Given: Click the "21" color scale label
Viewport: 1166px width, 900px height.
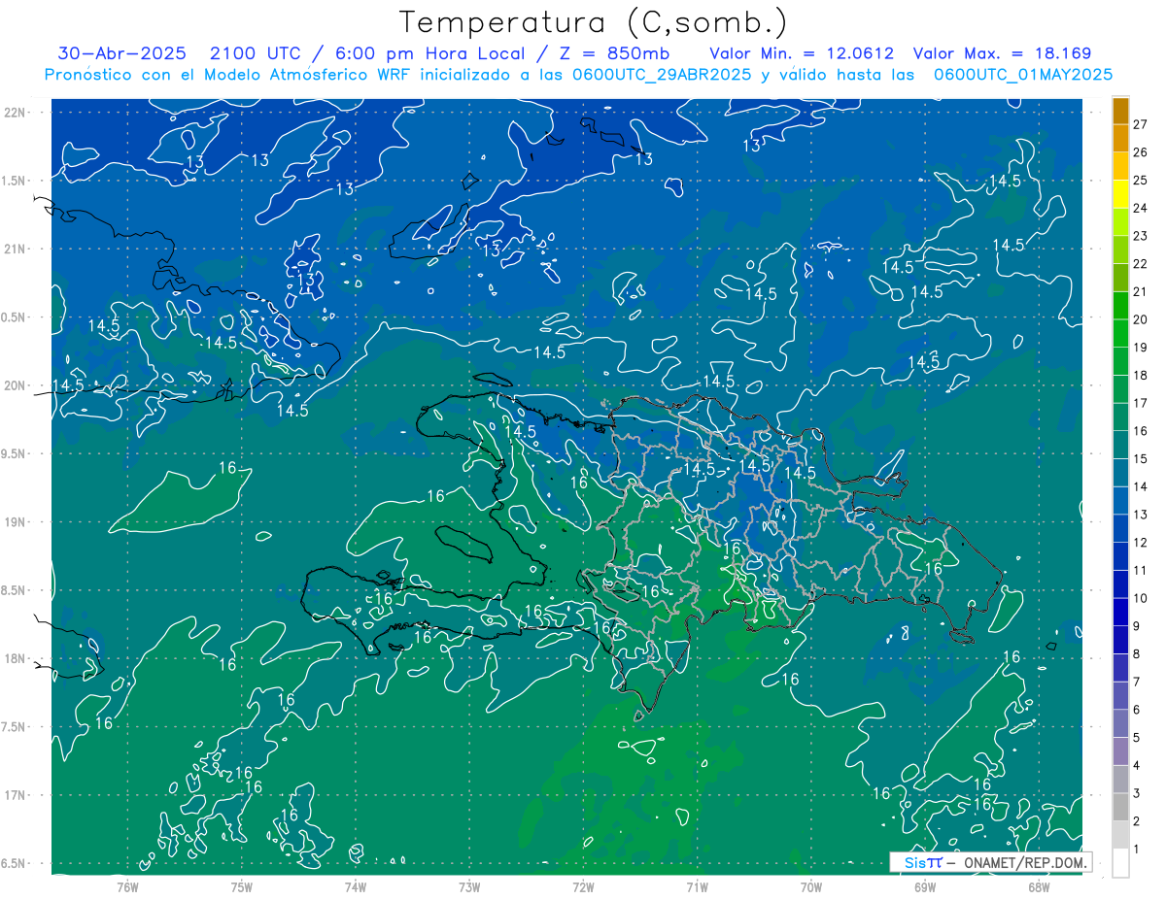Looking at the screenshot, I should (1140, 291).
